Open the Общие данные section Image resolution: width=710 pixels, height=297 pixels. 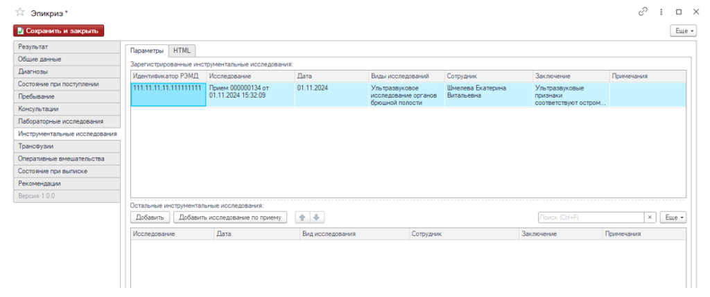67,60
